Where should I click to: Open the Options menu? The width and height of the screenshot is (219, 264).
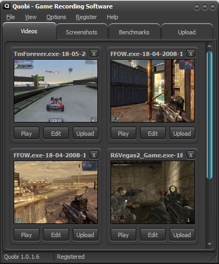(x=56, y=17)
